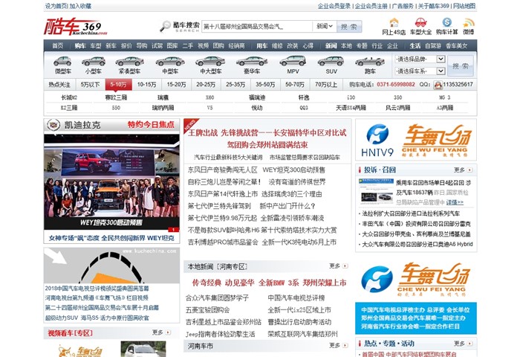Open the 新闻 search category dropdown
This screenshot has height=357, width=520.
coord(325,26)
